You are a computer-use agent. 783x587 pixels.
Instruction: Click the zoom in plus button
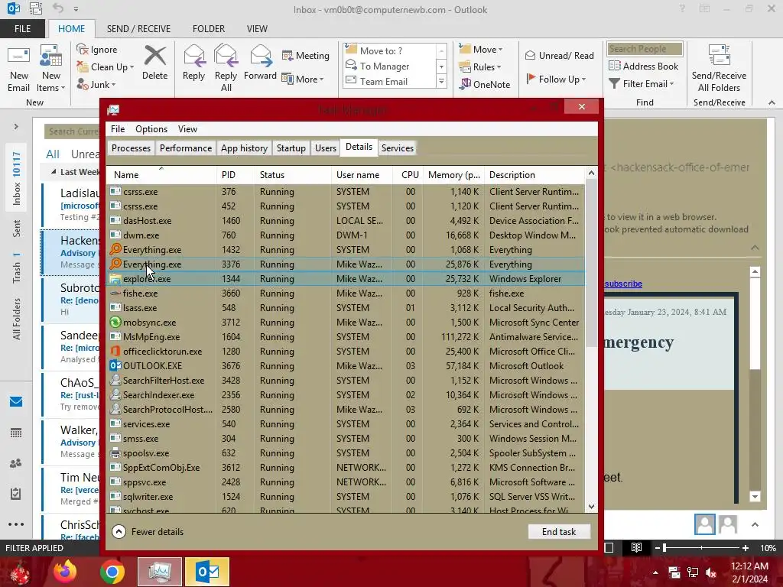[745, 547]
